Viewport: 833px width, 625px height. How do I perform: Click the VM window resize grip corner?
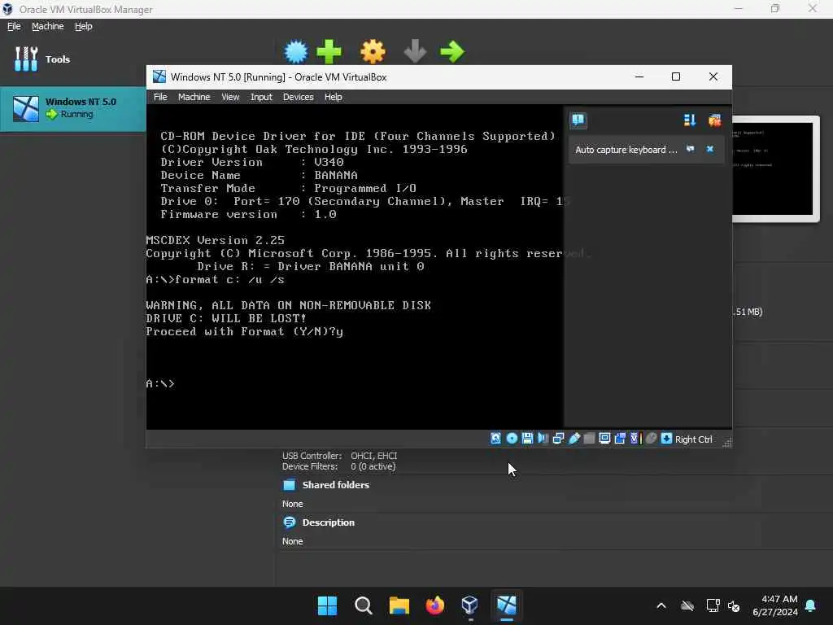[726, 443]
